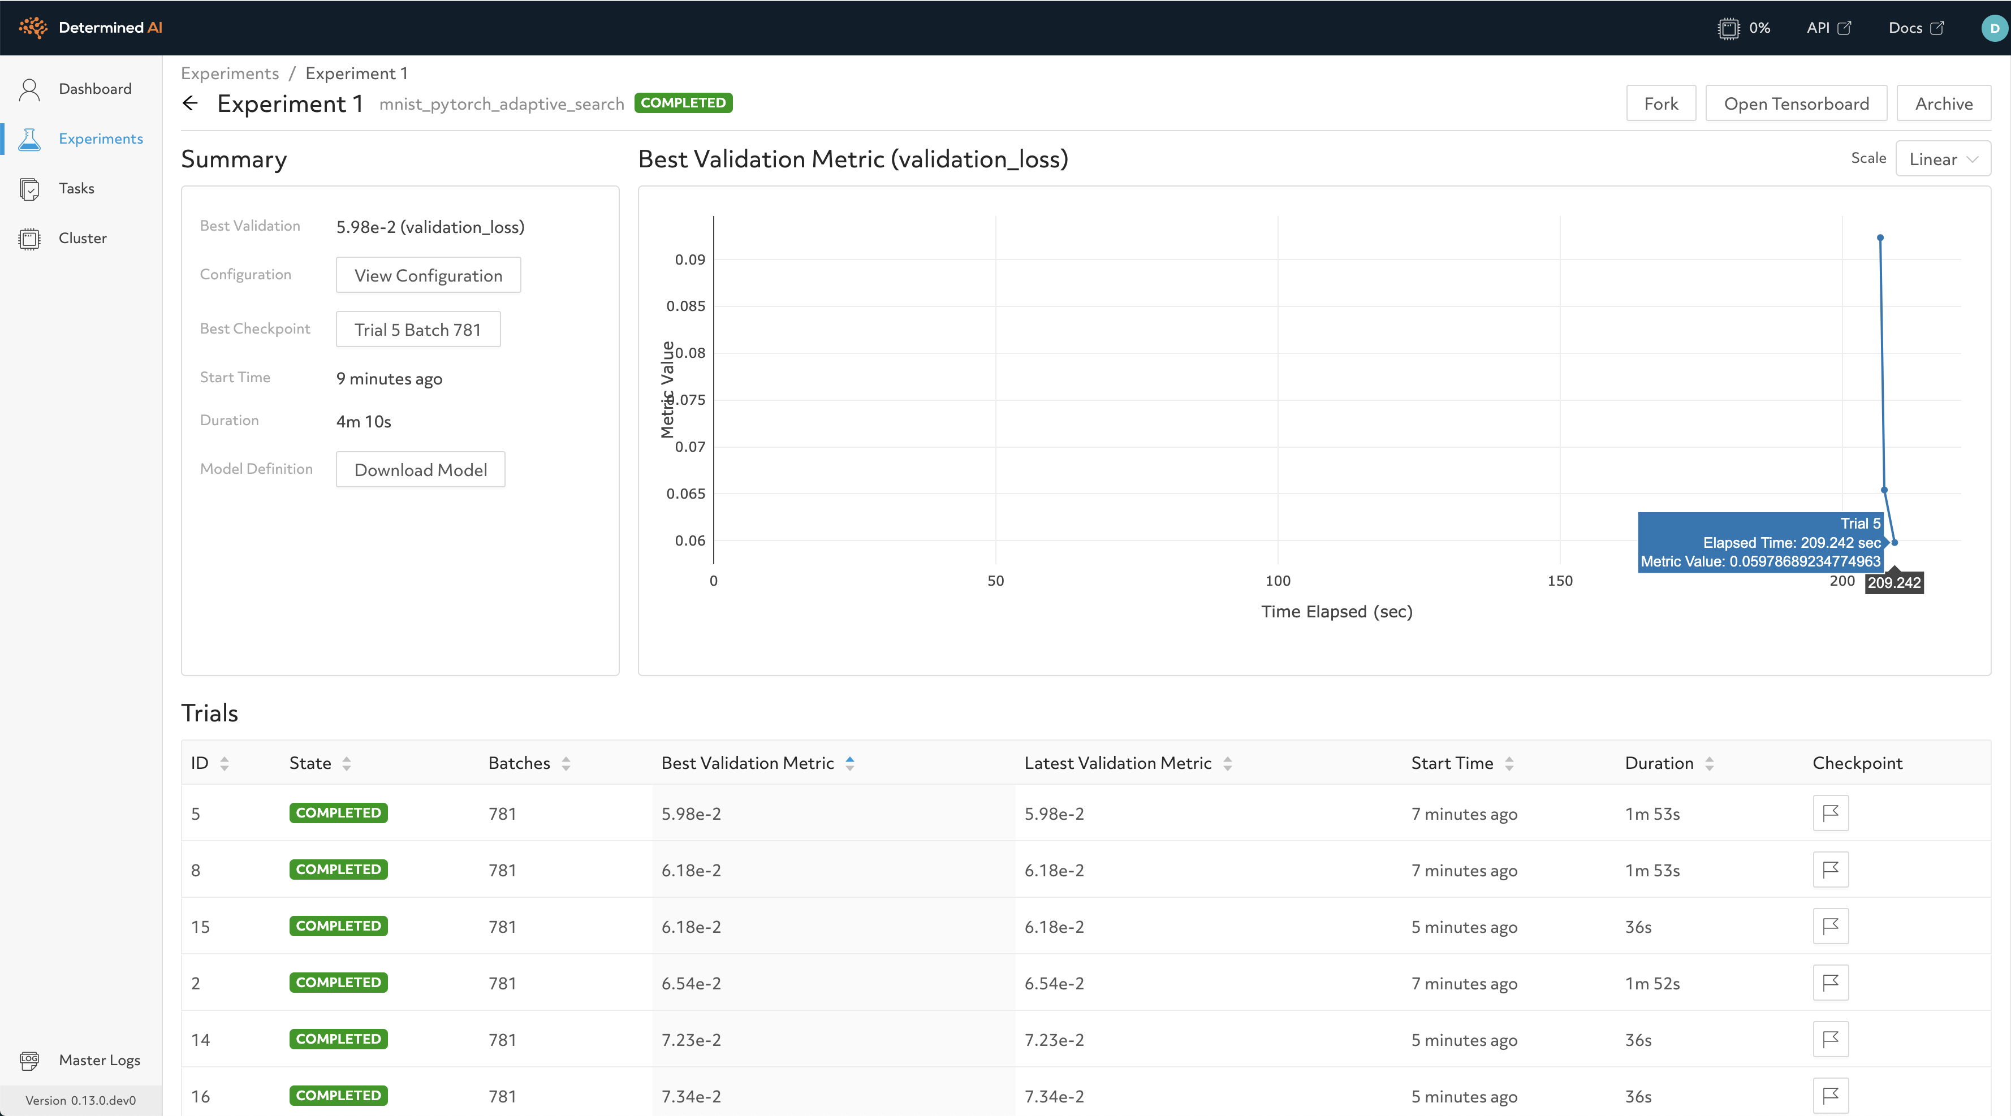This screenshot has width=2011, height=1116.
Task: Open the Cluster chip icon
Action: (29, 239)
